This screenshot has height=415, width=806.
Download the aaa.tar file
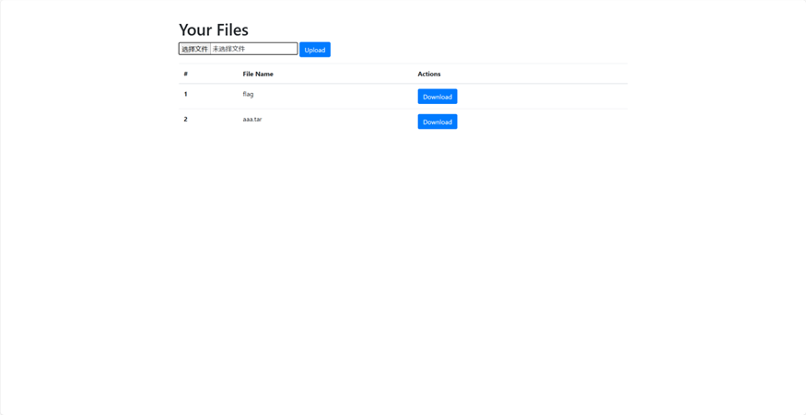438,121
